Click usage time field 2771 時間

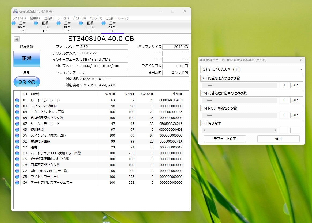pos(176,72)
